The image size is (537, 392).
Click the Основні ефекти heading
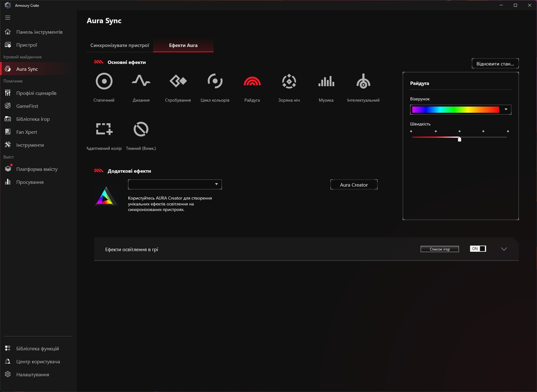point(127,62)
